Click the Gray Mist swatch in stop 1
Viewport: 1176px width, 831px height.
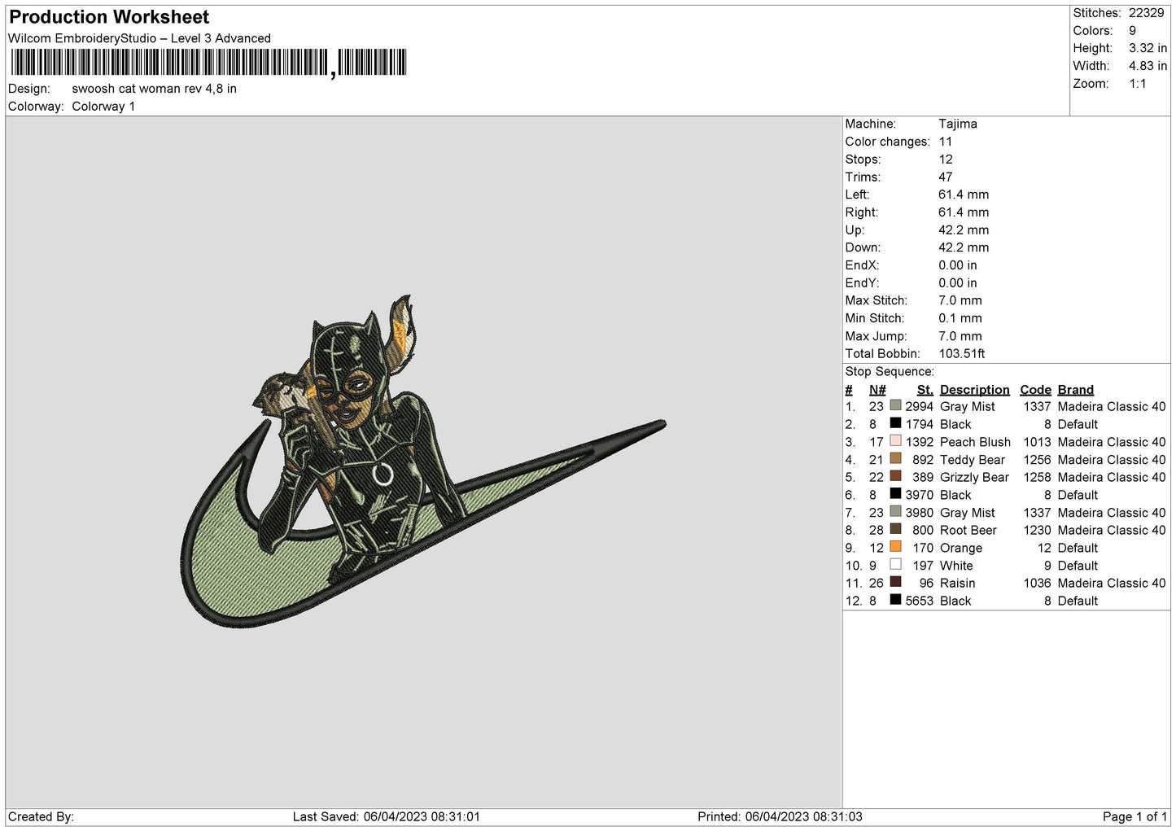point(895,406)
